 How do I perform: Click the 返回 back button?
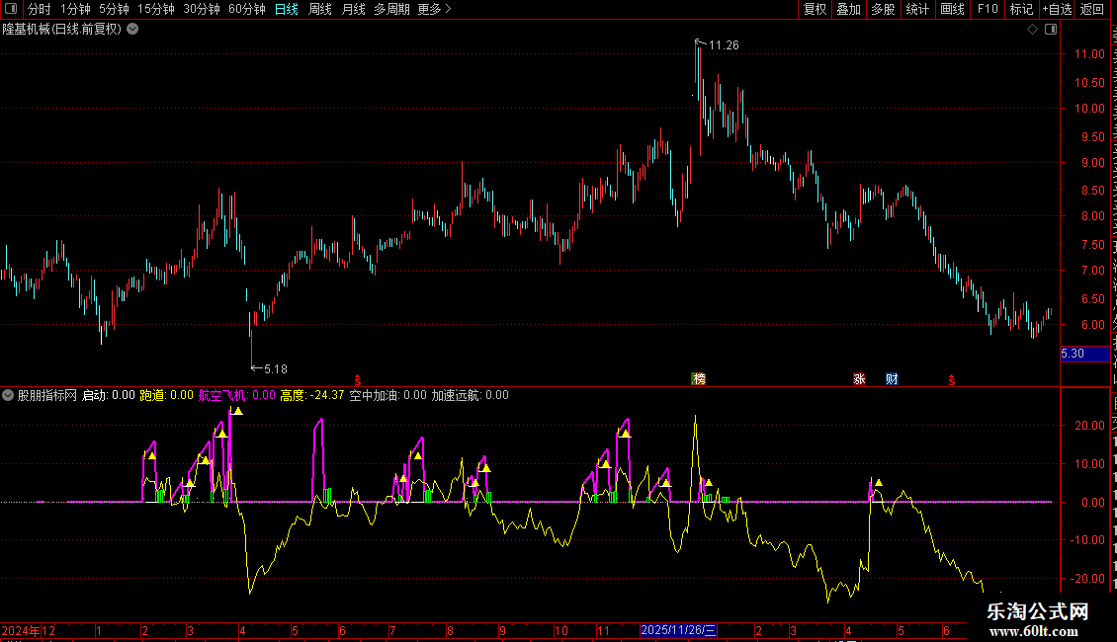point(1092,9)
